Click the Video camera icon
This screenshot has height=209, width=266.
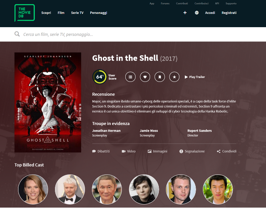click(124, 151)
